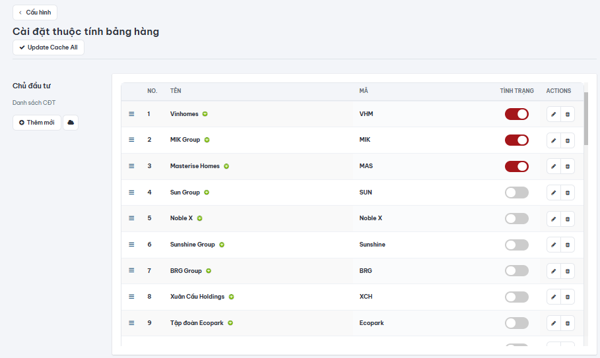Turn off Masterise Homes status switch
The height and width of the screenshot is (358, 600).
(x=517, y=166)
